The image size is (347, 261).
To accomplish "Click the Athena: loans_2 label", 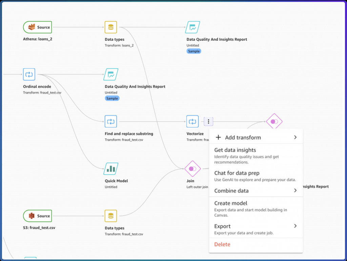I will coord(38,39).
